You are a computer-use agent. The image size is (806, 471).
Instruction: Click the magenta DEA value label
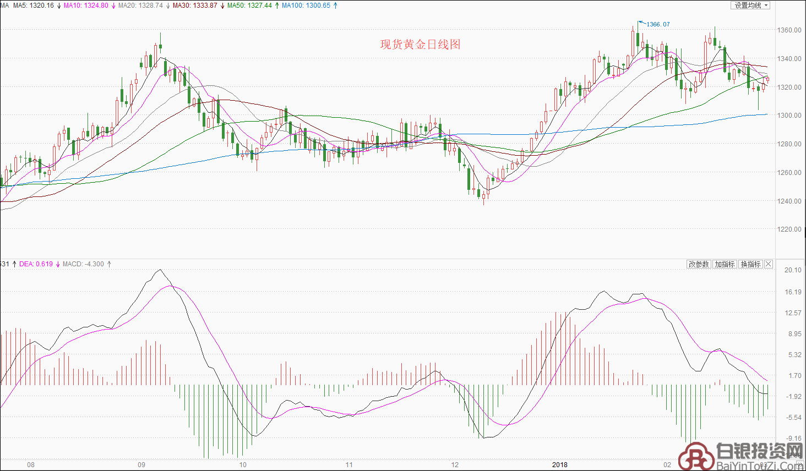tap(36, 264)
